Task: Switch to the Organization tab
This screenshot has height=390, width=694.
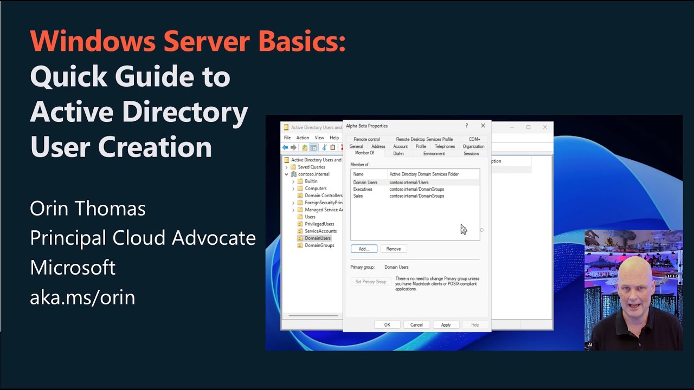Action: pyautogui.click(x=473, y=146)
